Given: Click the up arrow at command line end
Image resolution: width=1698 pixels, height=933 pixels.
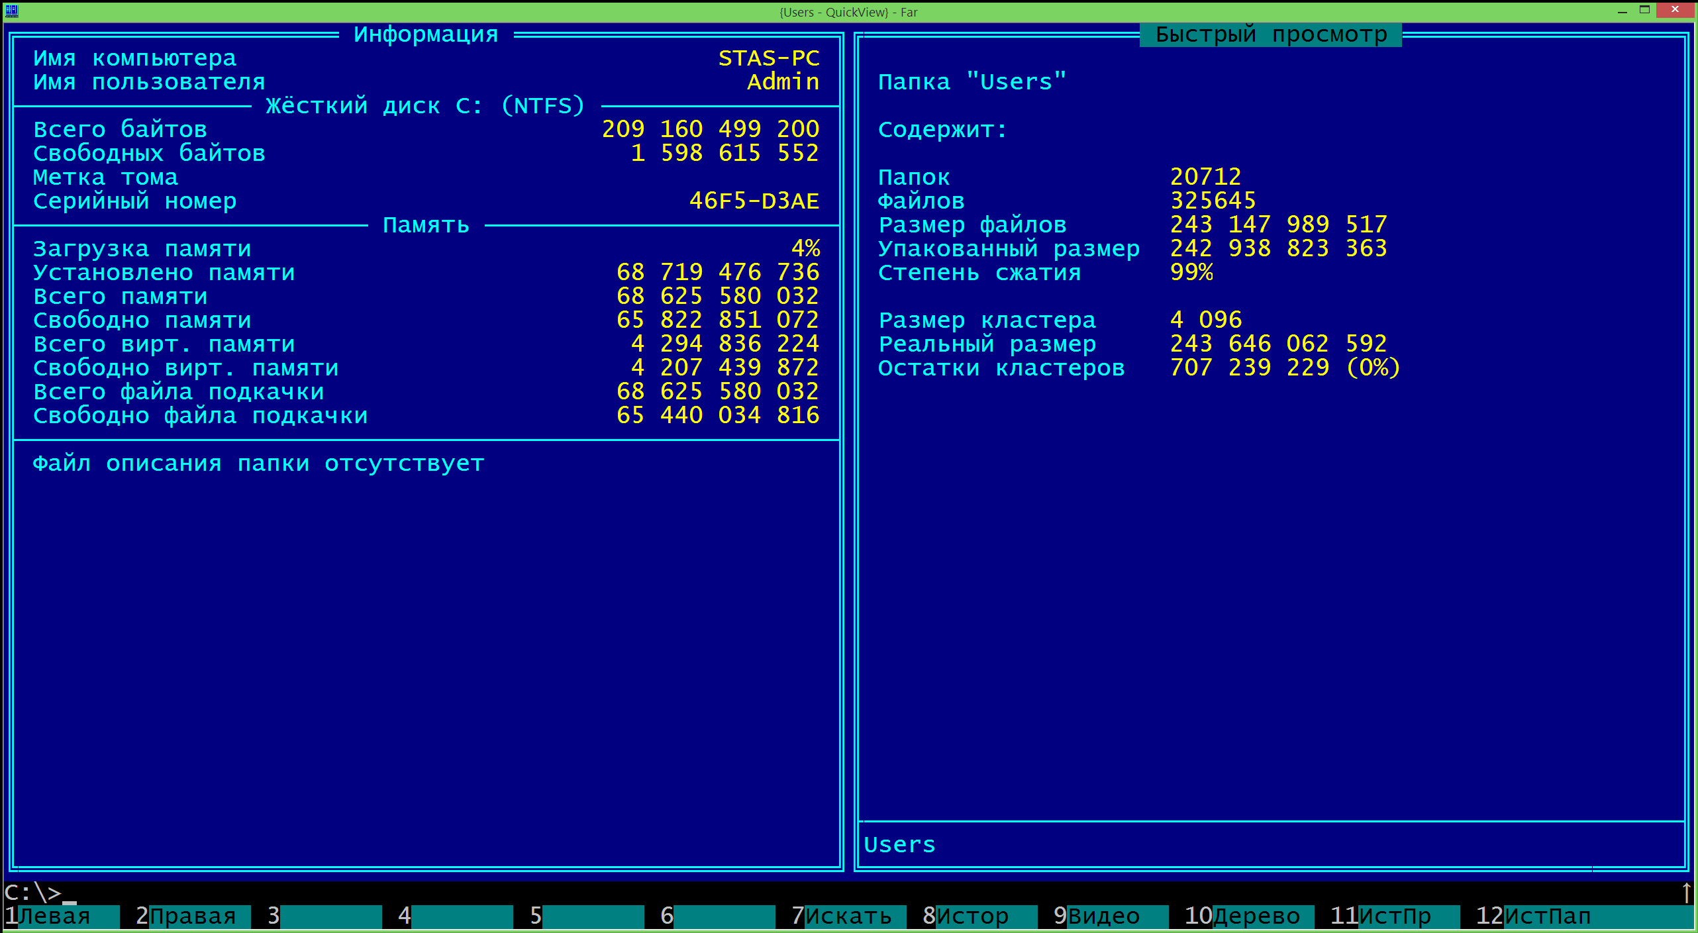Looking at the screenshot, I should [1686, 892].
